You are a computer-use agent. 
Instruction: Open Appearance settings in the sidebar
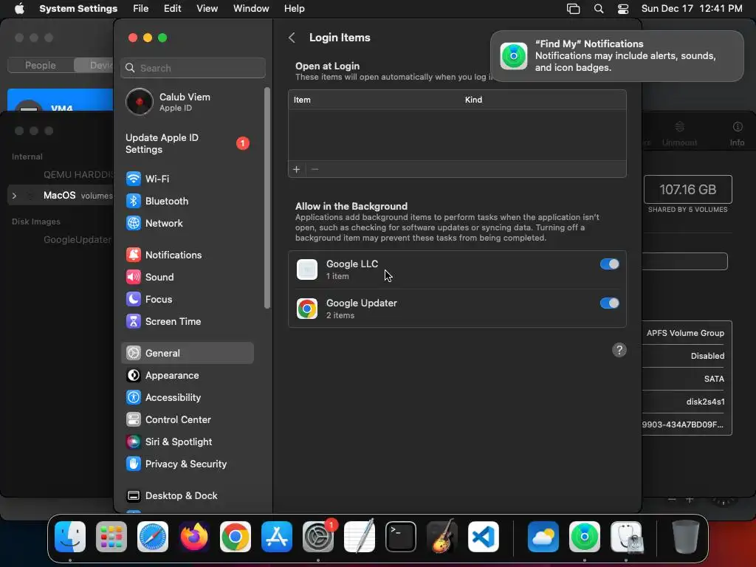pyautogui.click(x=187, y=376)
